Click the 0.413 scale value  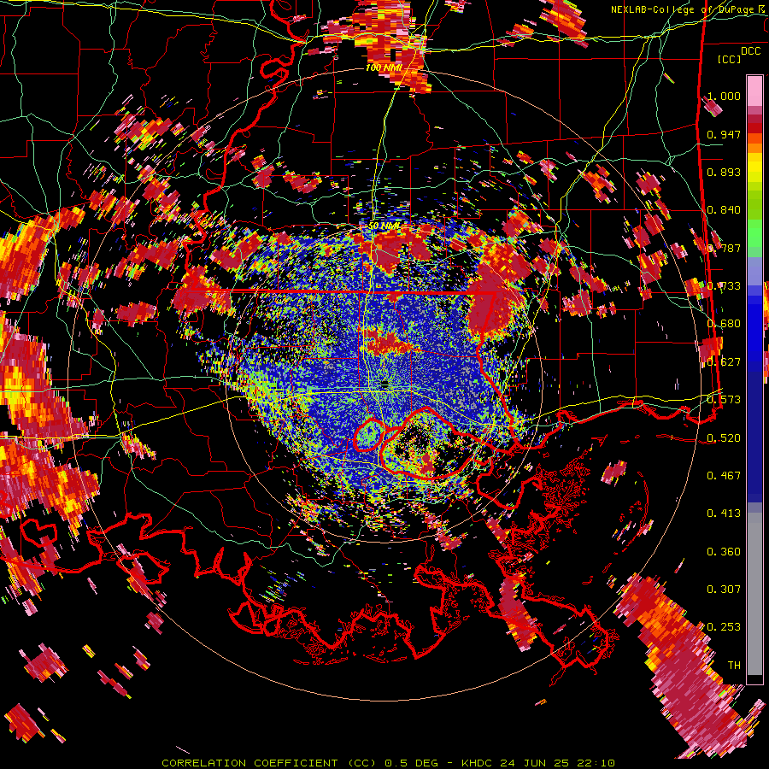coord(724,514)
